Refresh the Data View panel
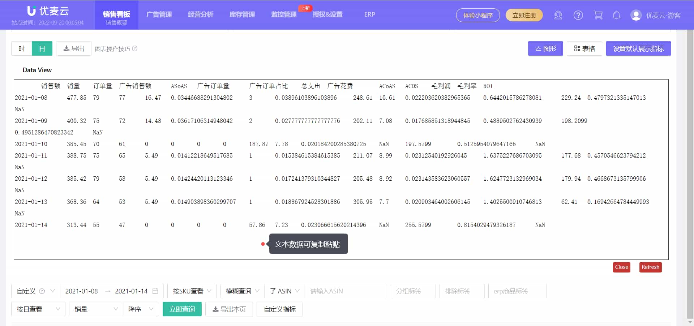Viewport: 694px width, 326px height. (x=650, y=267)
